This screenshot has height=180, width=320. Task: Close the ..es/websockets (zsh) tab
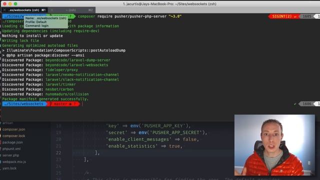click(4, 10)
